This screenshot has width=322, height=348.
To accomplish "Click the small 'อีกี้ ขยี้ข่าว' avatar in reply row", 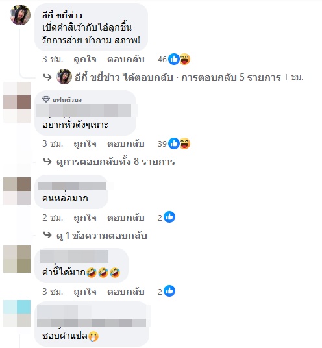I will pos(64,77).
